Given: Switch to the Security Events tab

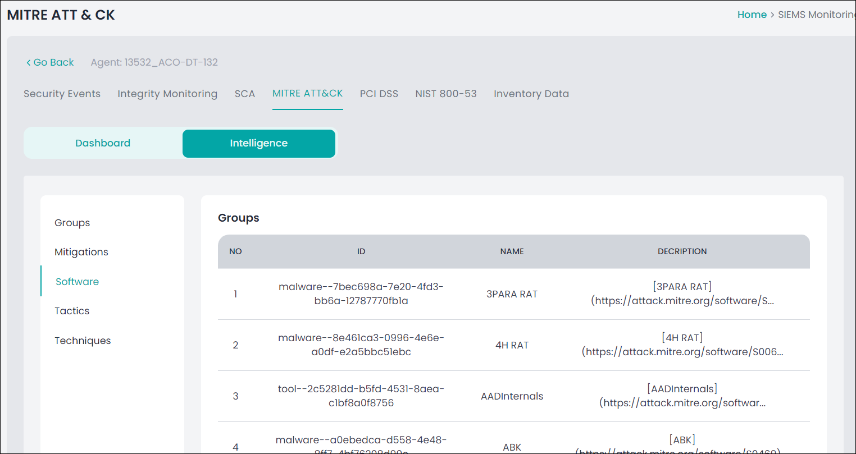Looking at the screenshot, I should click(62, 94).
